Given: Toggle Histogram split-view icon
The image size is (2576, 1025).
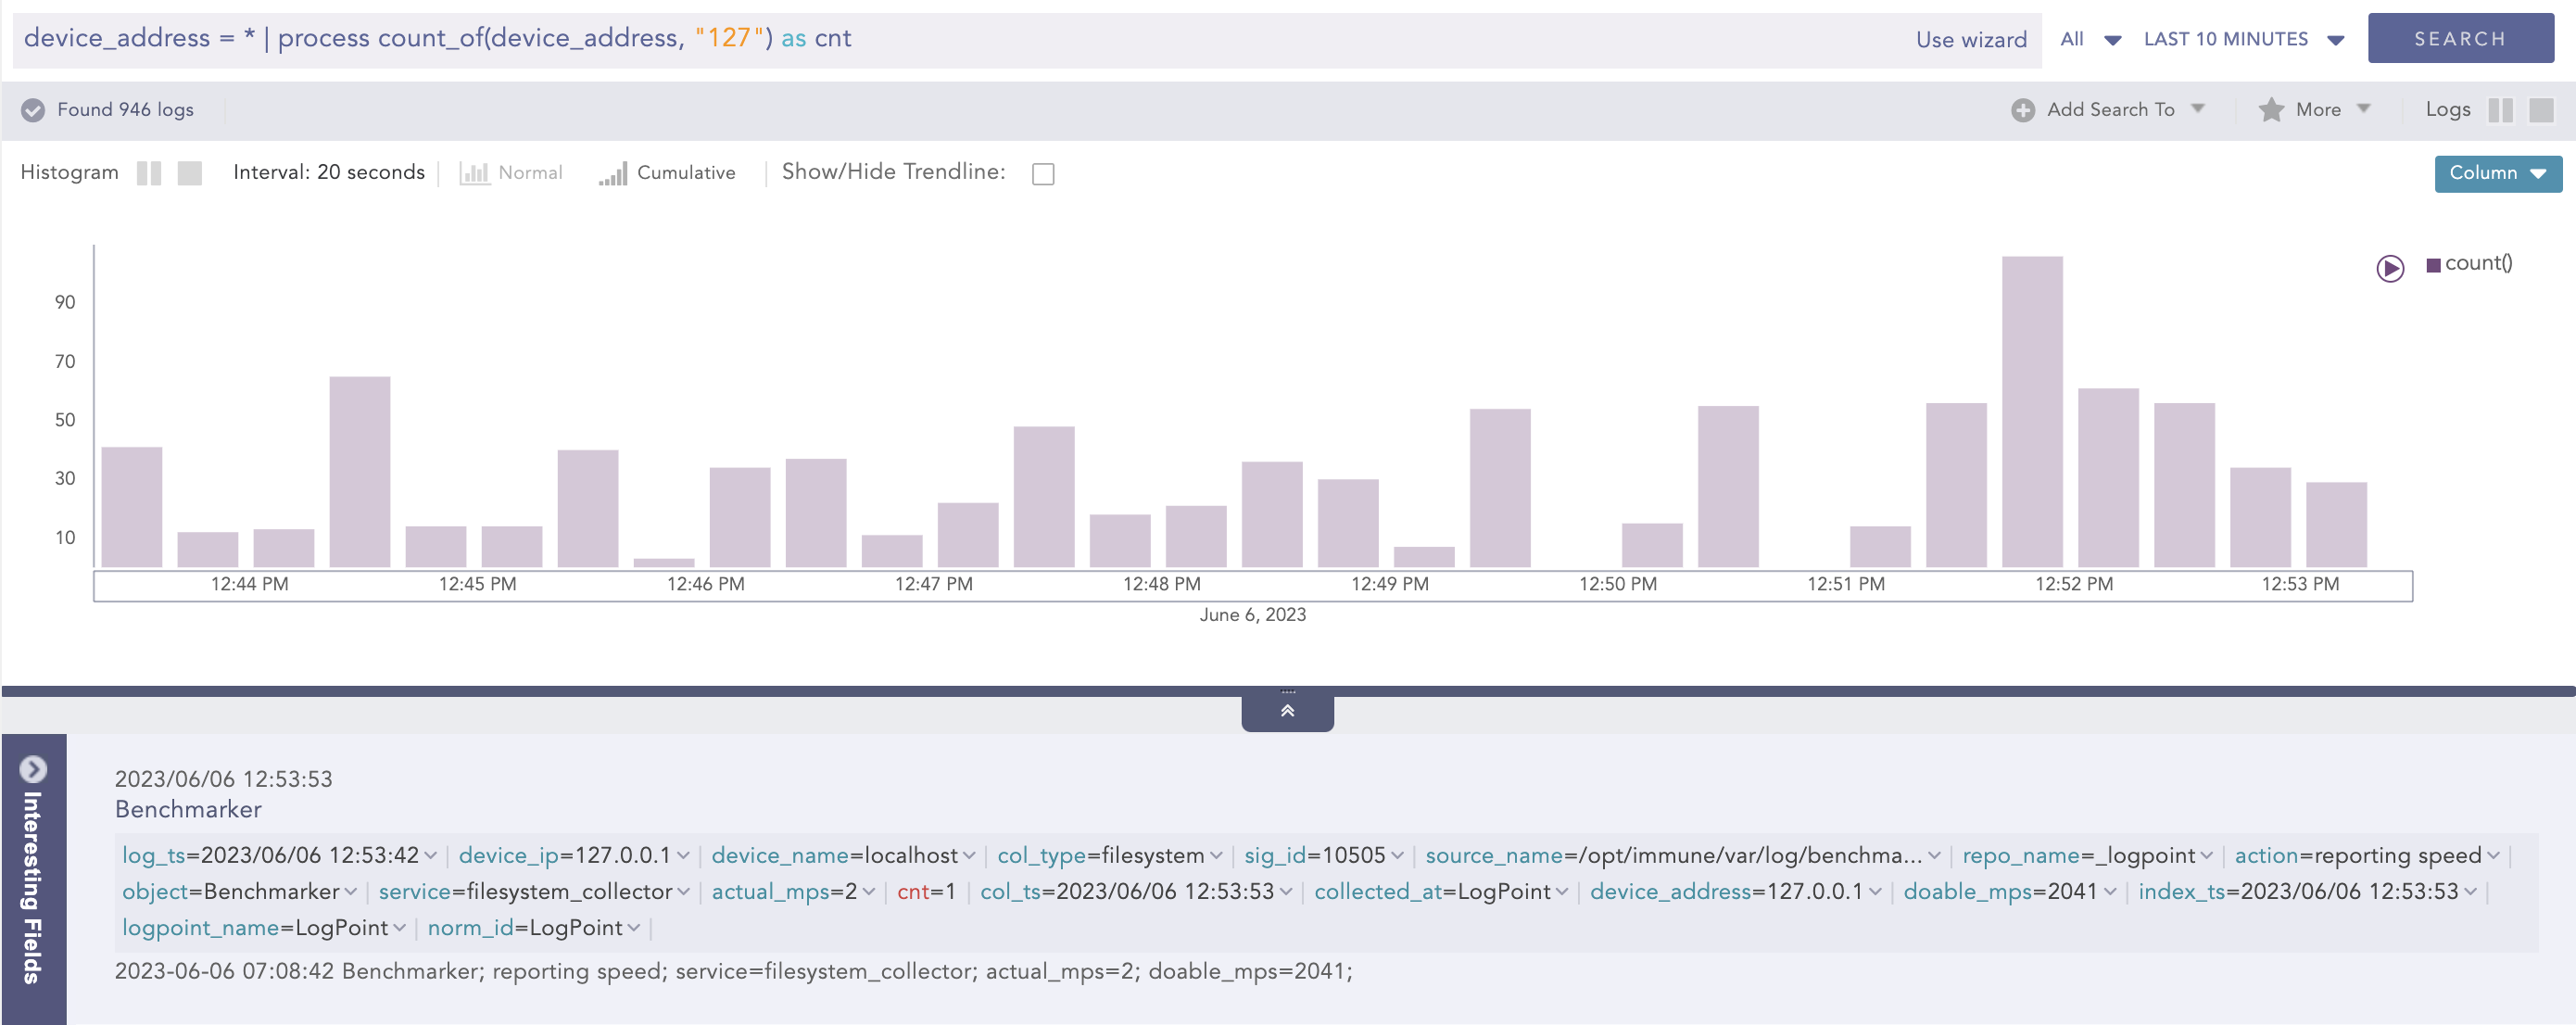Looking at the screenshot, I should tap(149, 173).
